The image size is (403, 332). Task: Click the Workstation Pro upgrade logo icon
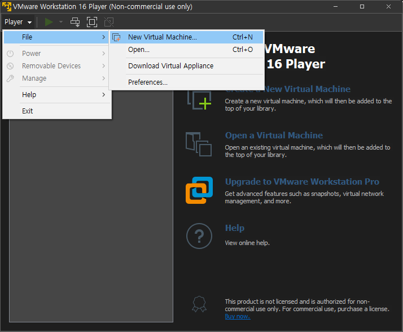[x=199, y=190]
